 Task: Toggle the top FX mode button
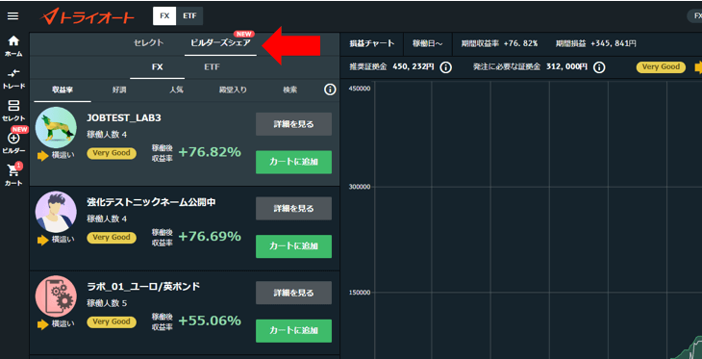tap(164, 16)
